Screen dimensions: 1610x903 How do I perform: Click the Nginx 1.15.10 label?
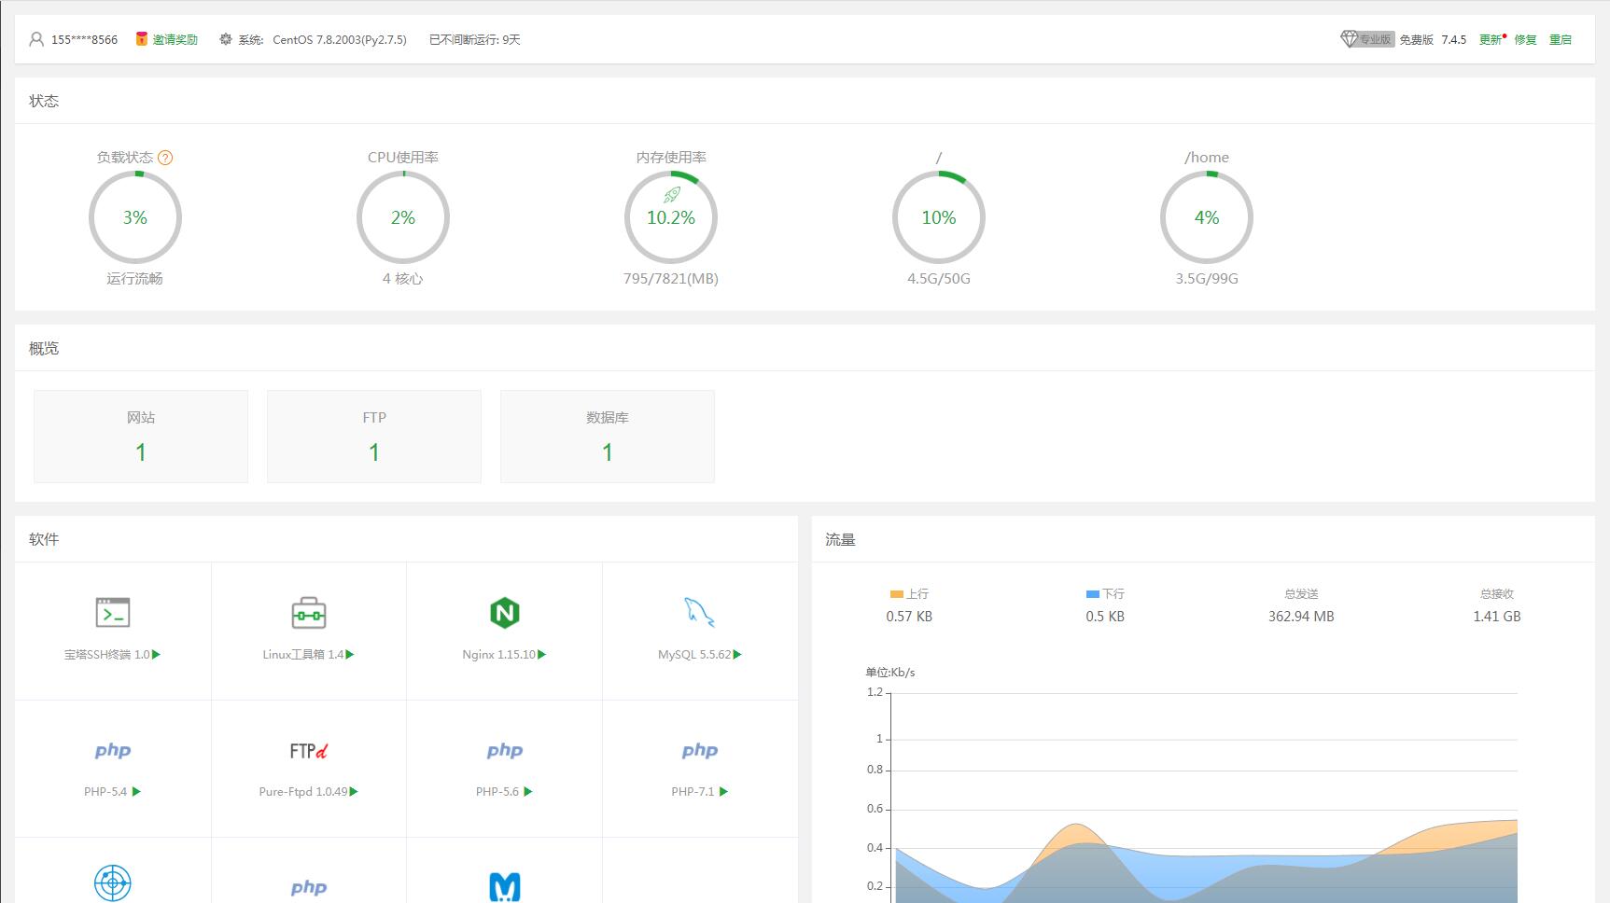(x=498, y=655)
